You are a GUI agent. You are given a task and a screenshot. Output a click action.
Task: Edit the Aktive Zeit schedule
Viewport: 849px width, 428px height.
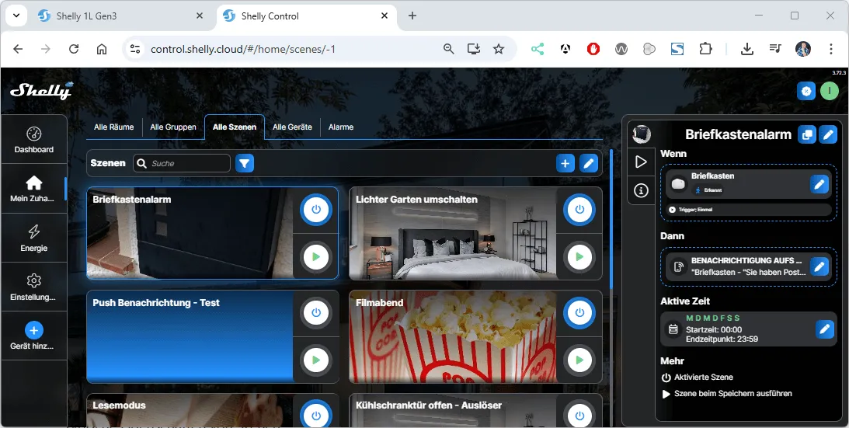[x=825, y=329]
